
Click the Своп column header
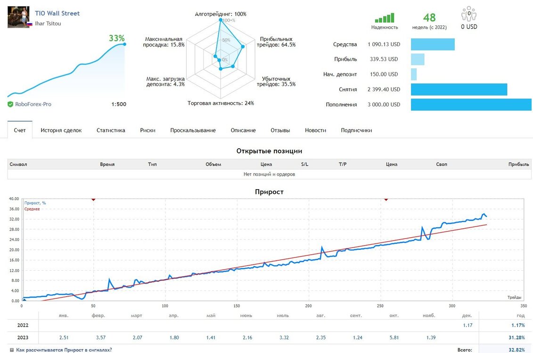click(x=442, y=164)
